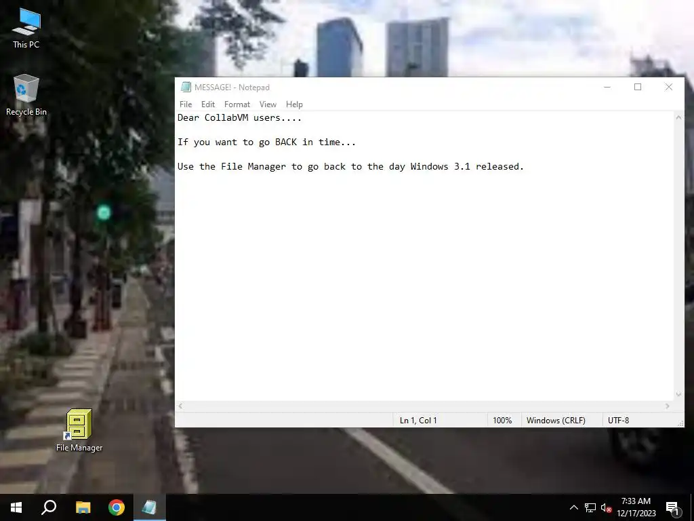This screenshot has width=694, height=521.
Task: Click the vertical scrollbar down arrow
Action: [678, 394]
